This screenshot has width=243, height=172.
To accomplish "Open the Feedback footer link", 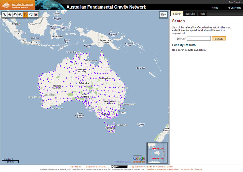I will coord(76,167).
